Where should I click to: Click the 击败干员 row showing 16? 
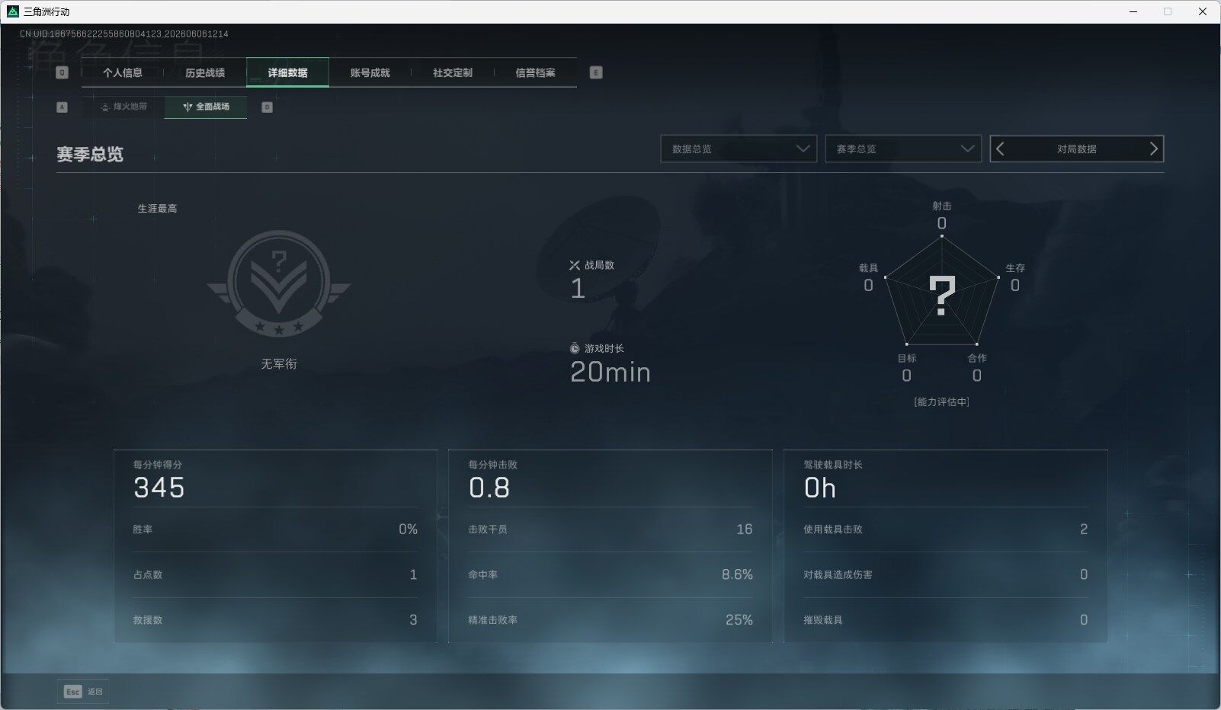click(x=610, y=529)
